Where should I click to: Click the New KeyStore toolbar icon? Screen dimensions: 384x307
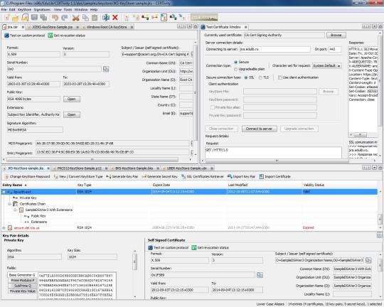click(x=7, y=17)
